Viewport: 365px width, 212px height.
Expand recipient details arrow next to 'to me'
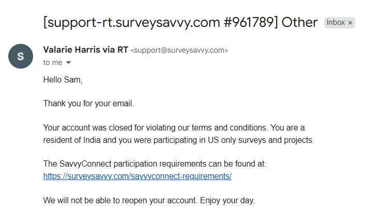[68, 63]
